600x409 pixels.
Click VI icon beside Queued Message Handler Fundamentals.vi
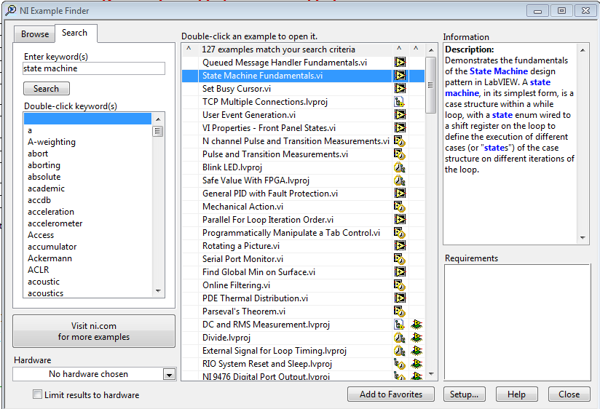coord(400,63)
